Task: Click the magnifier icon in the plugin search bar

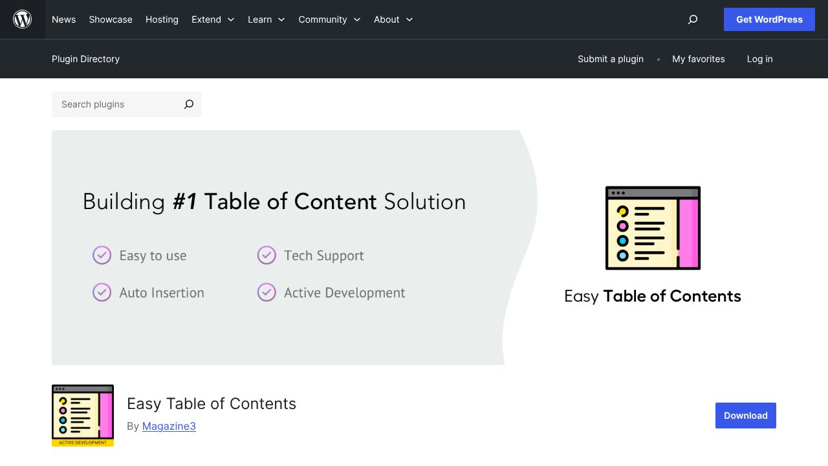Action: click(188, 104)
